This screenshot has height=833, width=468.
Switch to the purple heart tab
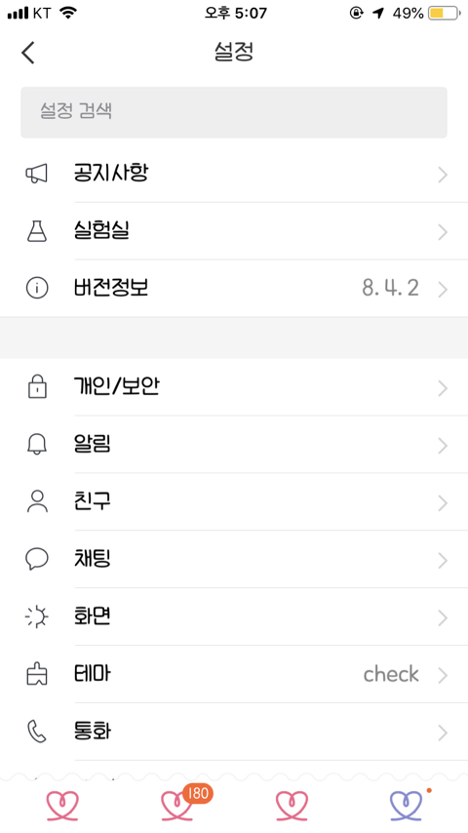(x=408, y=806)
